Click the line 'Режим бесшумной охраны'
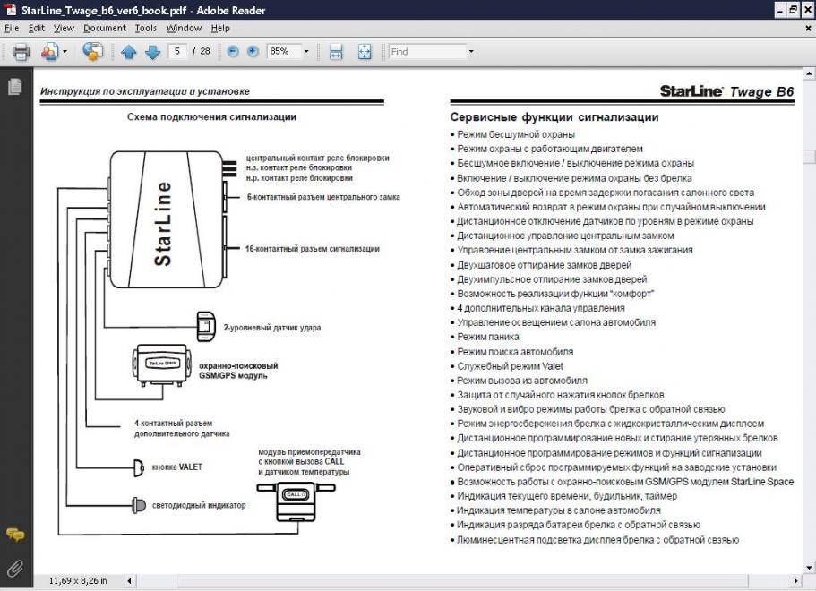The width and height of the screenshot is (816, 591). [516, 134]
